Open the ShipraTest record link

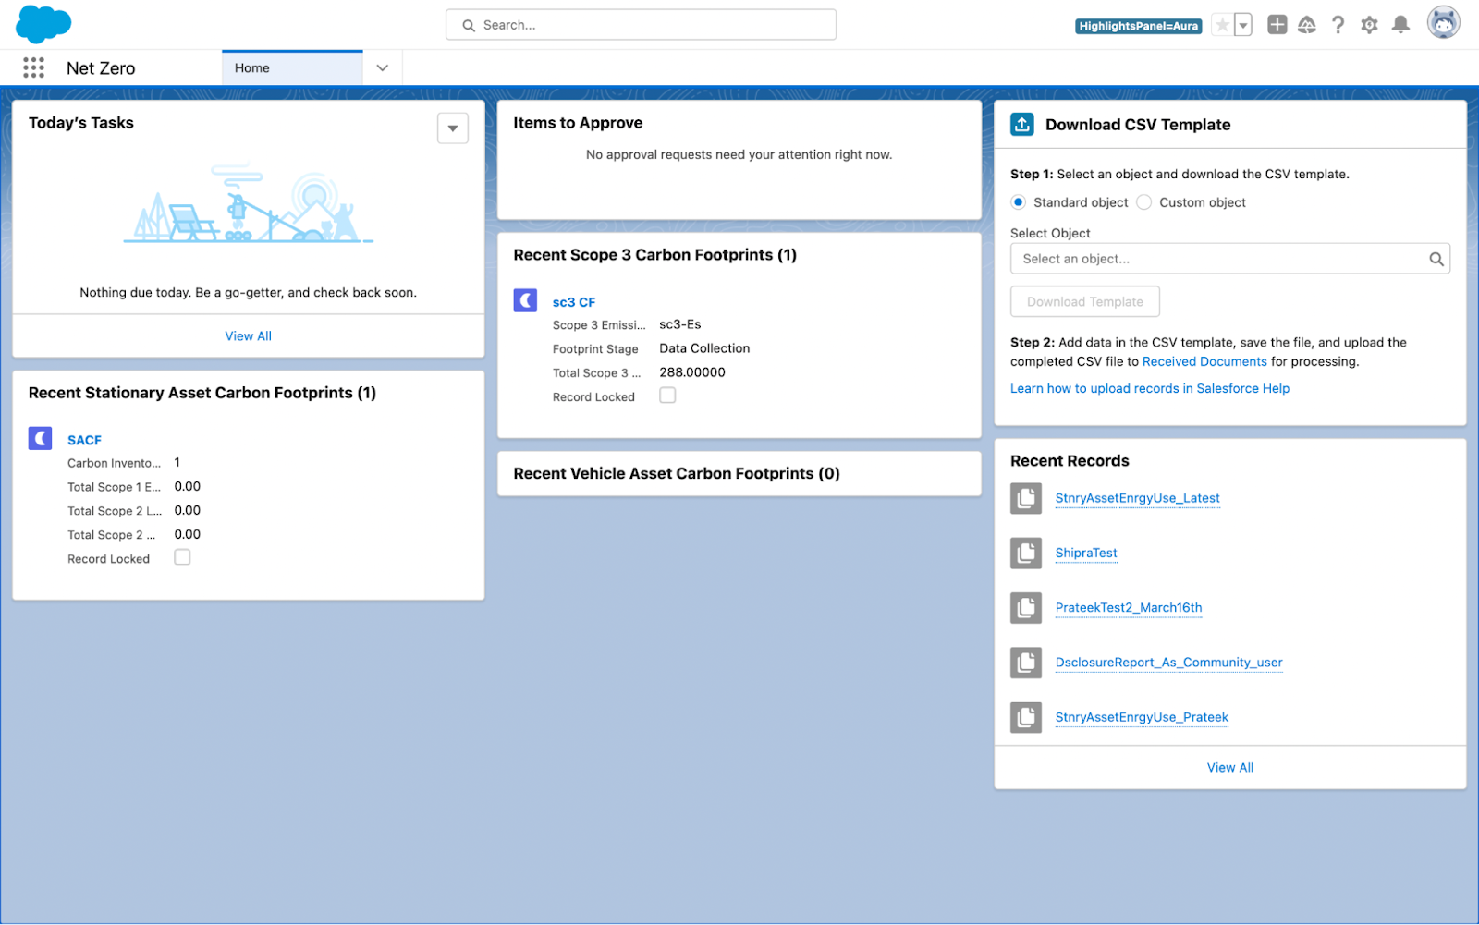point(1086,554)
